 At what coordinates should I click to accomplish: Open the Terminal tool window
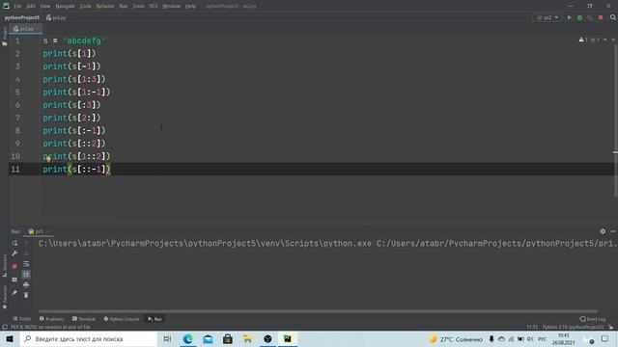pyautogui.click(x=84, y=319)
